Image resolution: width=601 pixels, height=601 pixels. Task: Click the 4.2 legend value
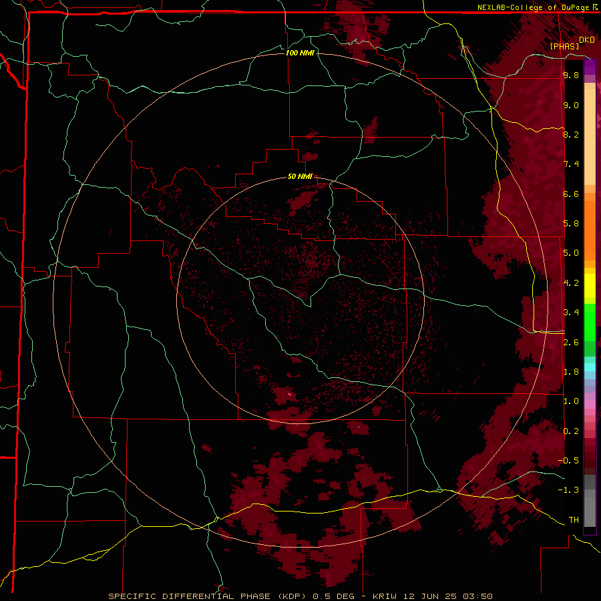(571, 283)
